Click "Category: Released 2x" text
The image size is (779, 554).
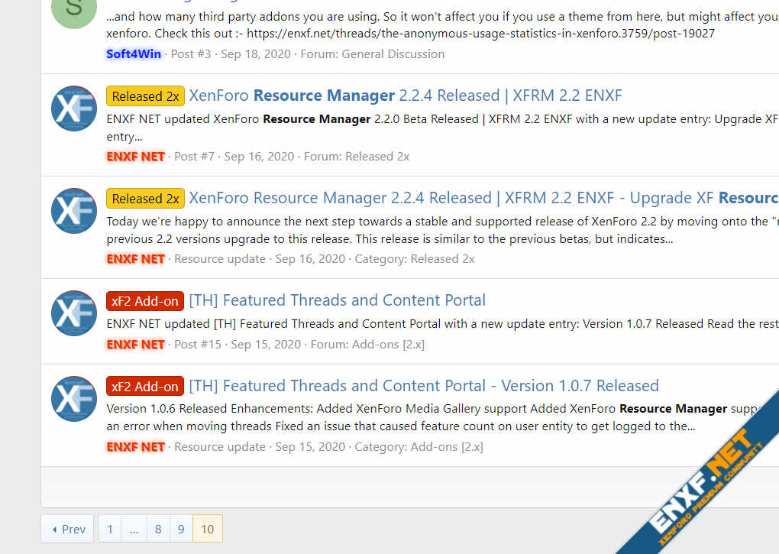tap(415, 259)
